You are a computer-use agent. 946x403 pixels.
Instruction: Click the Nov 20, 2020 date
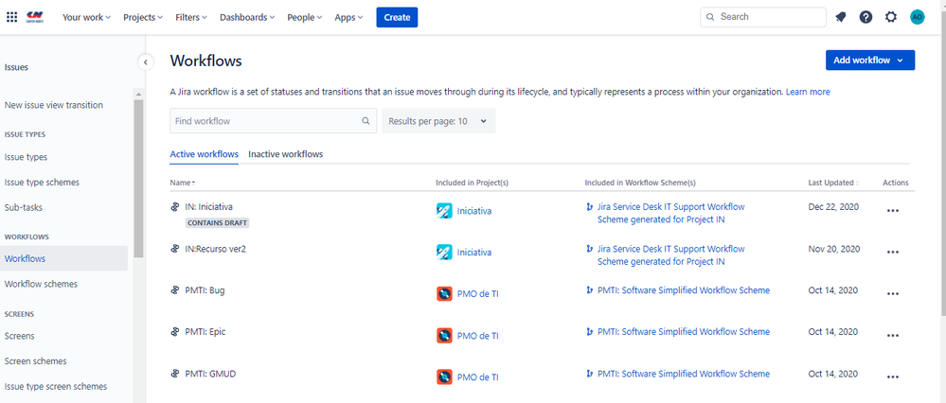833,249
